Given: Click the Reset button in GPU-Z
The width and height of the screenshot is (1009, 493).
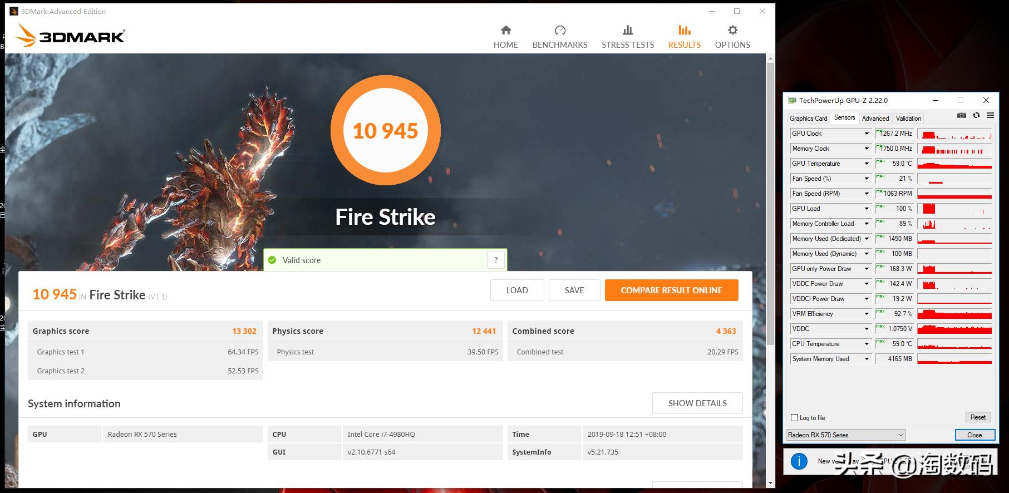Looking at the screenshot, I should (x=978, y=417).
